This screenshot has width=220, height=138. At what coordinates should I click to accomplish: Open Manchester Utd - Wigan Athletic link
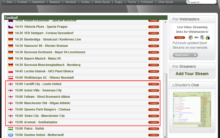(47, 103)
